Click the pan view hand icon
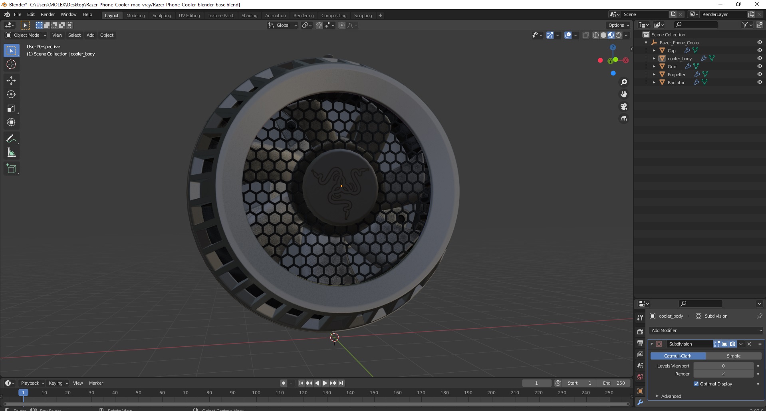 [x=624, y=94]
